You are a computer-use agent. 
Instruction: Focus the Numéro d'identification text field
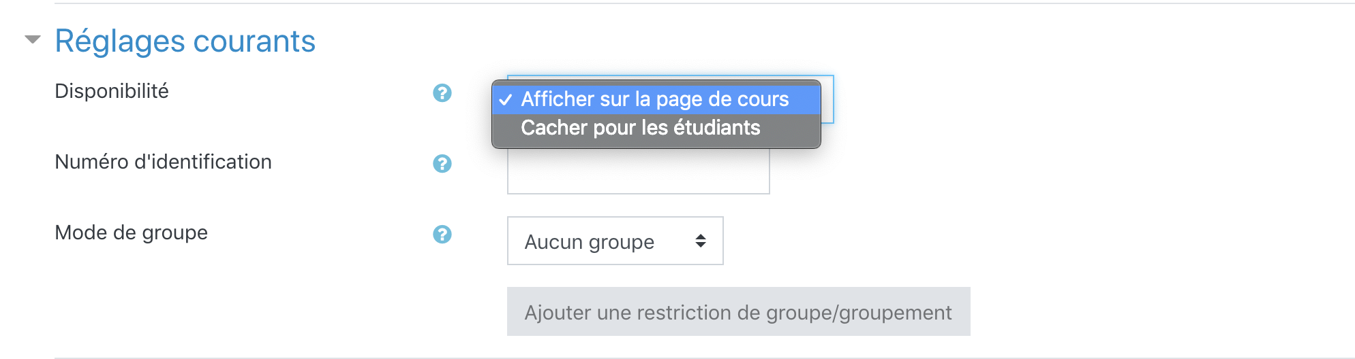pos(638,173)
